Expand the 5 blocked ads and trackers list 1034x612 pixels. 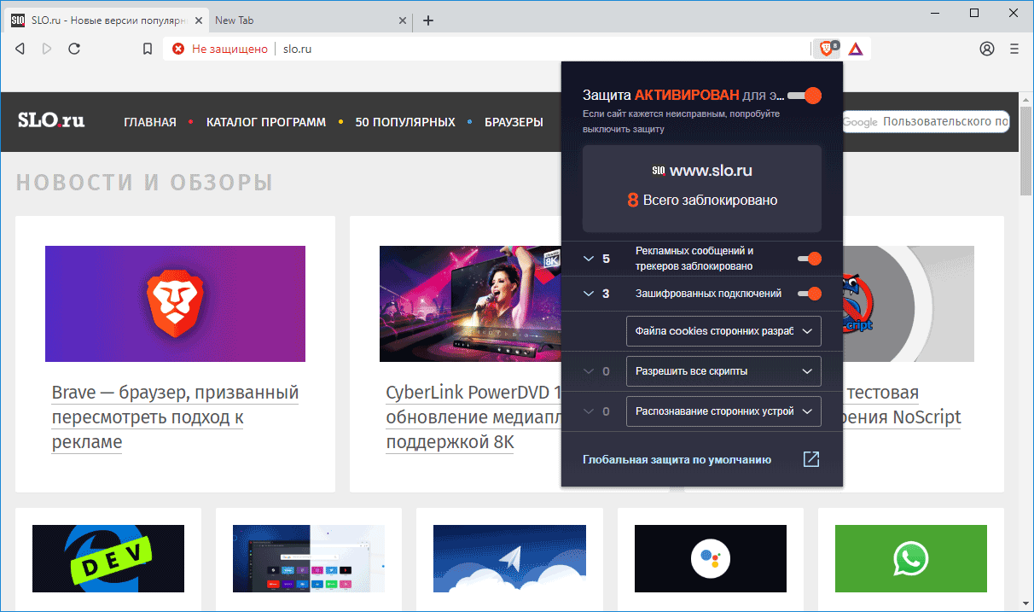[x=588, y=259]
